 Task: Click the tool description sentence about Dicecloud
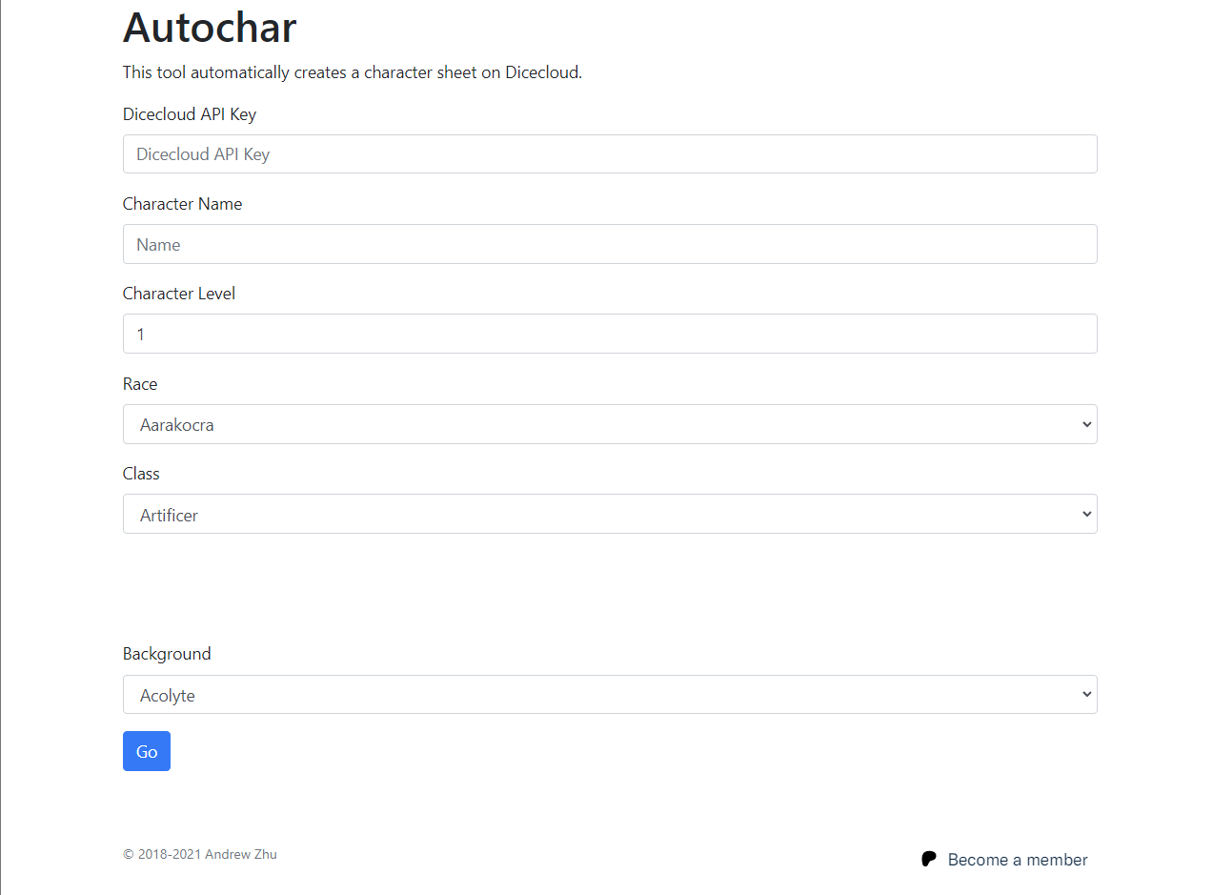click(353, 72)
